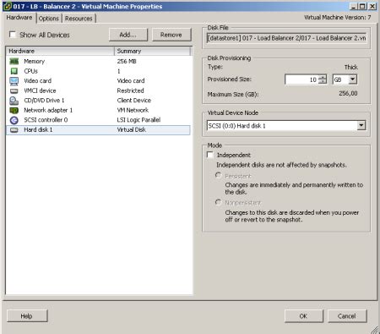This screenshot has height=334, width=380.
Task: Check the Independent disk mode checkbox
Action: (210, 155)
